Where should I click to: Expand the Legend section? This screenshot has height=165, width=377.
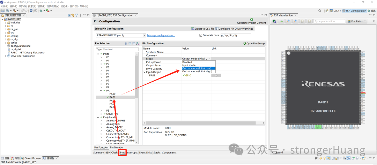(x=272, y=152)
